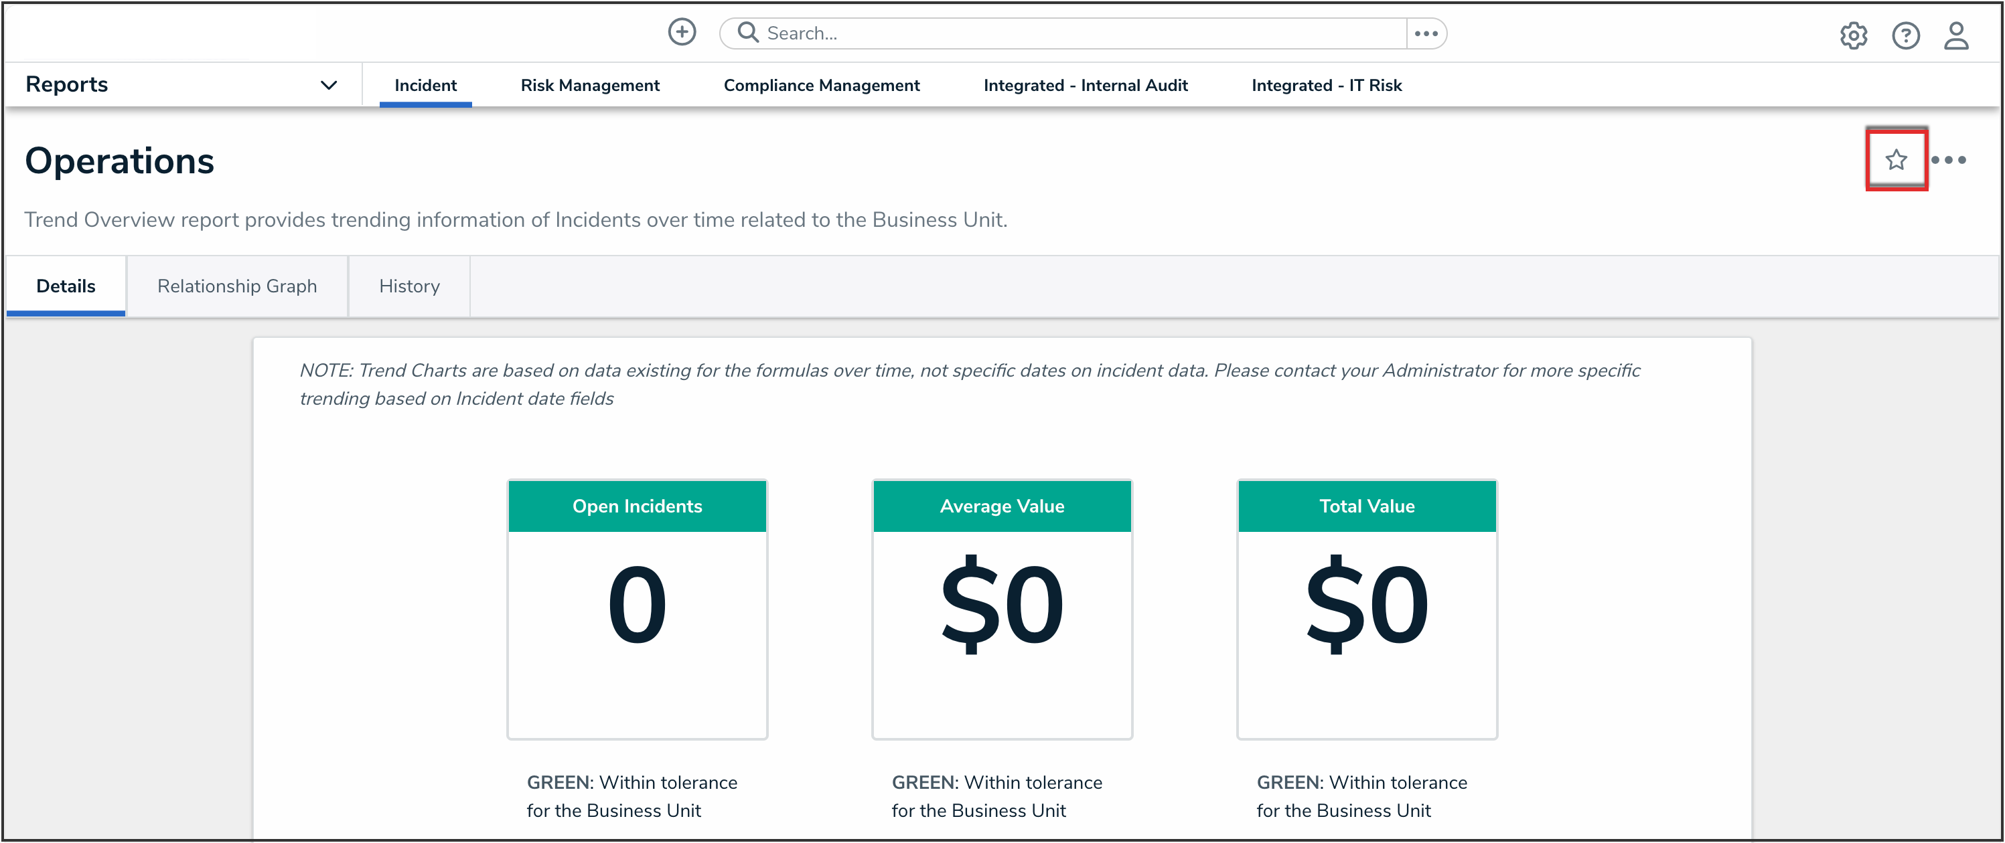2005x843 pixels.
Task: Select the Incident tab
Action: (x=425, y=85)
